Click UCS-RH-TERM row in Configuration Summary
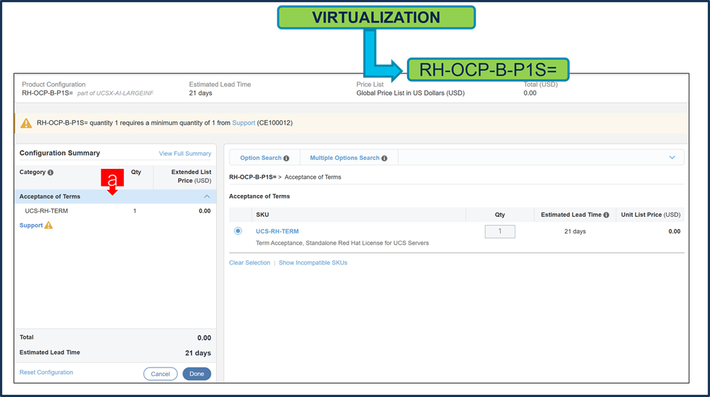This screenshot has height=397, width=710. coord(116,211)
